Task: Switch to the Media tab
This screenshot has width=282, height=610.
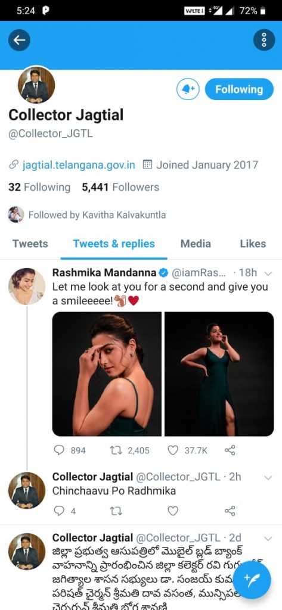Action: (x=196, y=244)
